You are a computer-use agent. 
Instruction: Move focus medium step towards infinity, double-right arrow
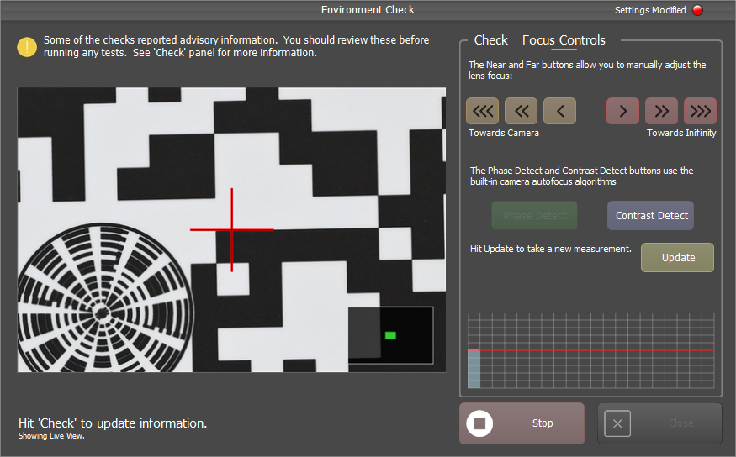(661, 111)
